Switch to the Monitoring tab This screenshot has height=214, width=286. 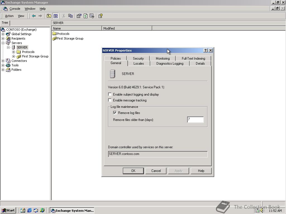(x=163, y=59)
